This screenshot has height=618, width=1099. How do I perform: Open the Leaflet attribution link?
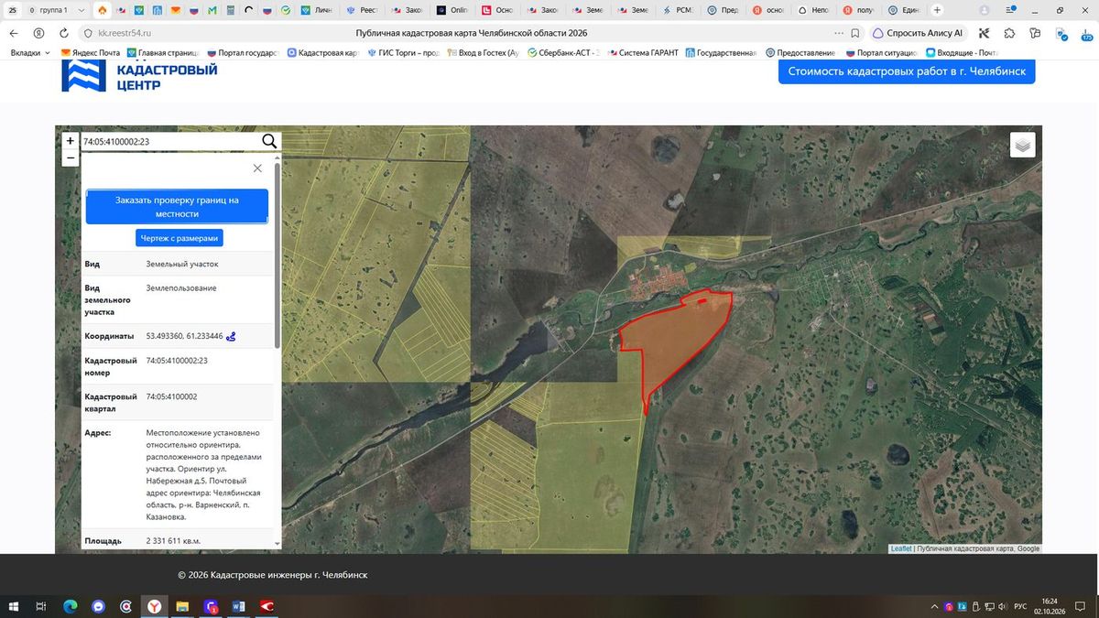pos(901,548)
